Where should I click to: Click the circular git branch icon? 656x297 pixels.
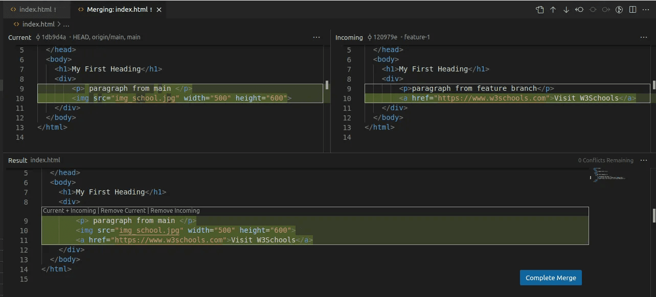click(619, 10)
